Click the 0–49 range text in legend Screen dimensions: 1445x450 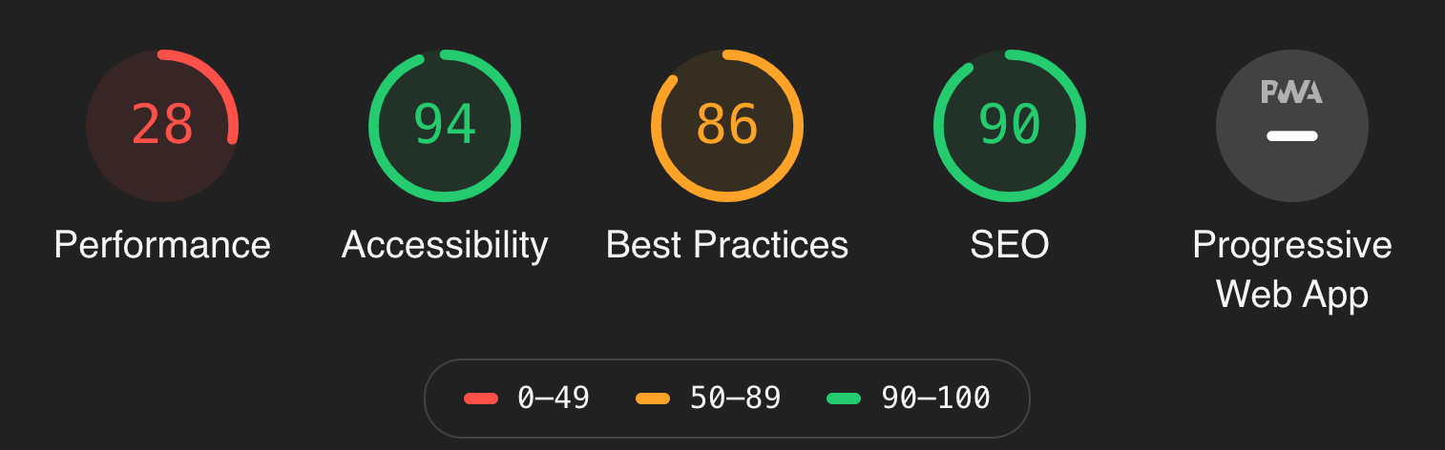[x=554, y=398]
